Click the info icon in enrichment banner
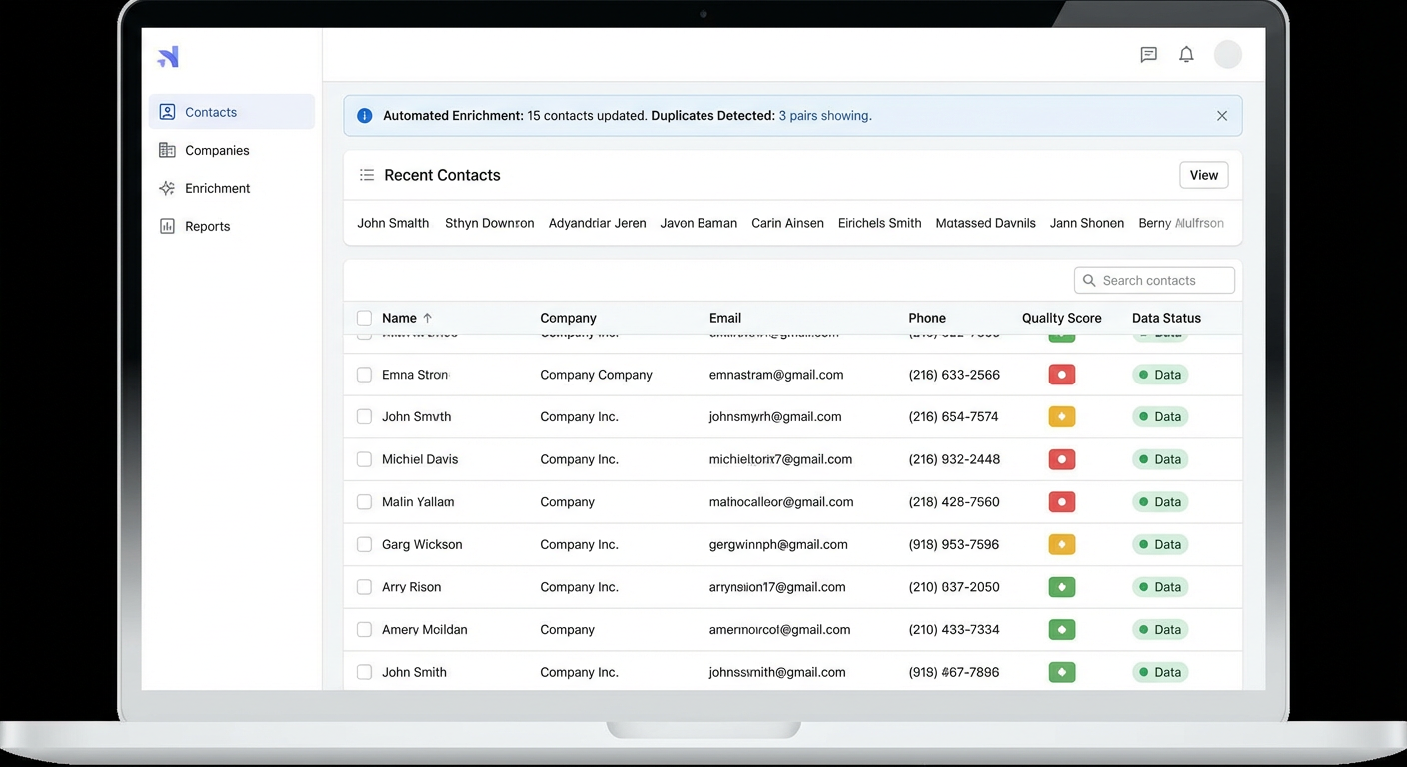Image resolution: width=1407 pixels, height=767 pixels. pos(365,116)
